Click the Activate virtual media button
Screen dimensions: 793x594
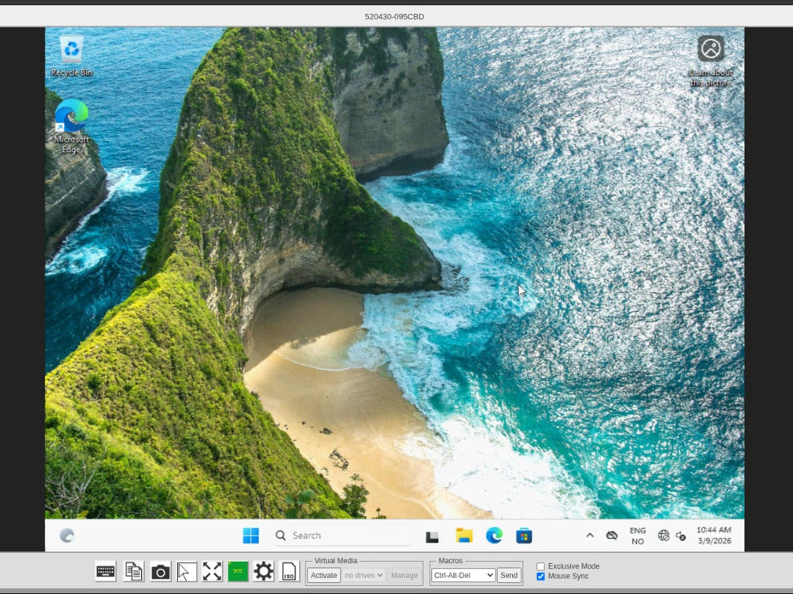tap(323, 576)
